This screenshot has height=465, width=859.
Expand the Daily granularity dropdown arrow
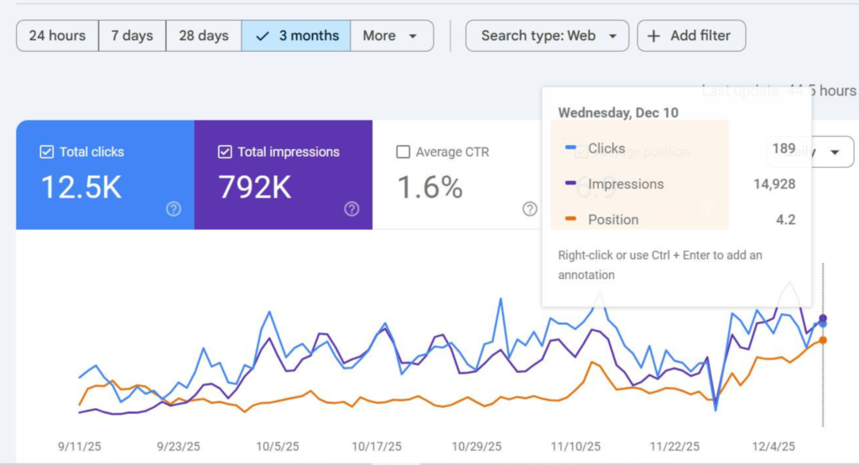coord(835,152)
